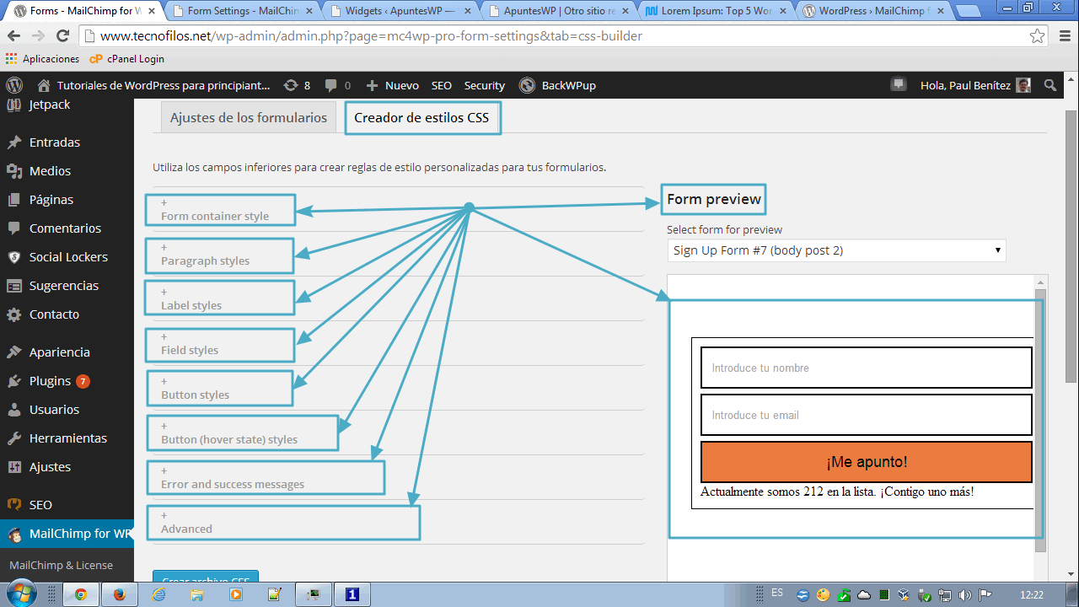Screen dimensions: 1079x607
Task: Switch to Creador de estilos CSS tab
Action: pos(421,118)
